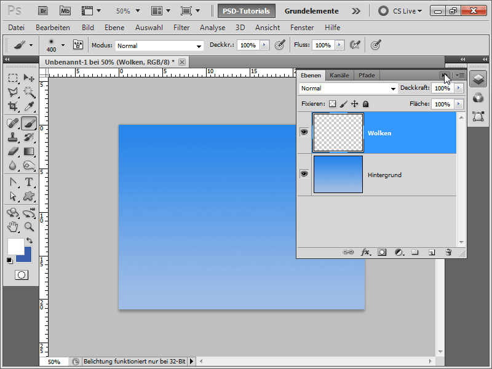This screenshot has width=492, height=369.
Task: Hide the Wolken layer visibility
Action: 304,132
